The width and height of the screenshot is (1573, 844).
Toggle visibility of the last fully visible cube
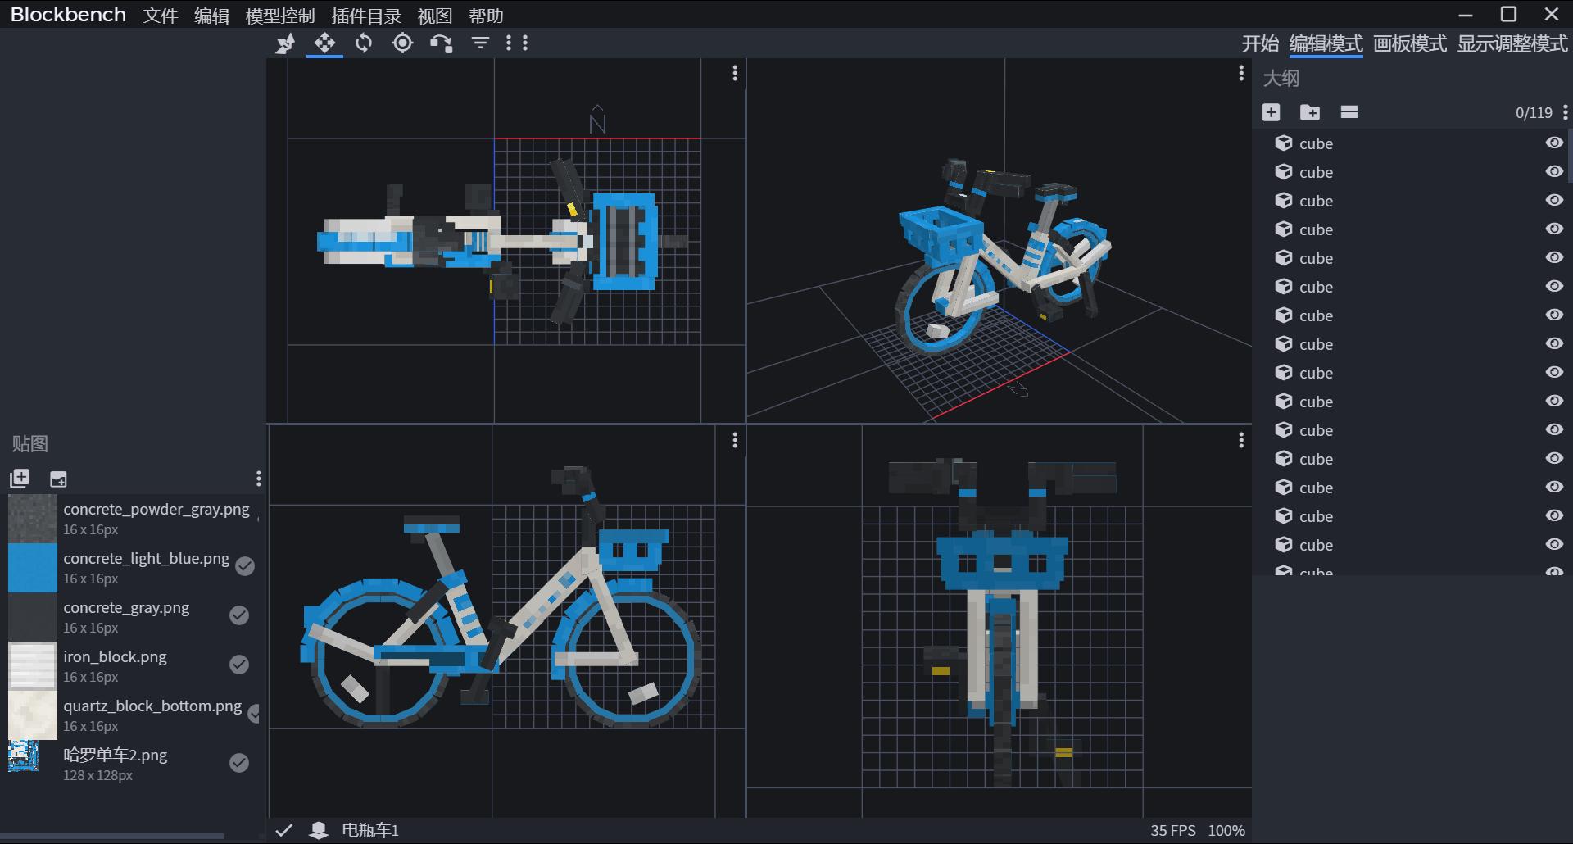coord(1553,545)
